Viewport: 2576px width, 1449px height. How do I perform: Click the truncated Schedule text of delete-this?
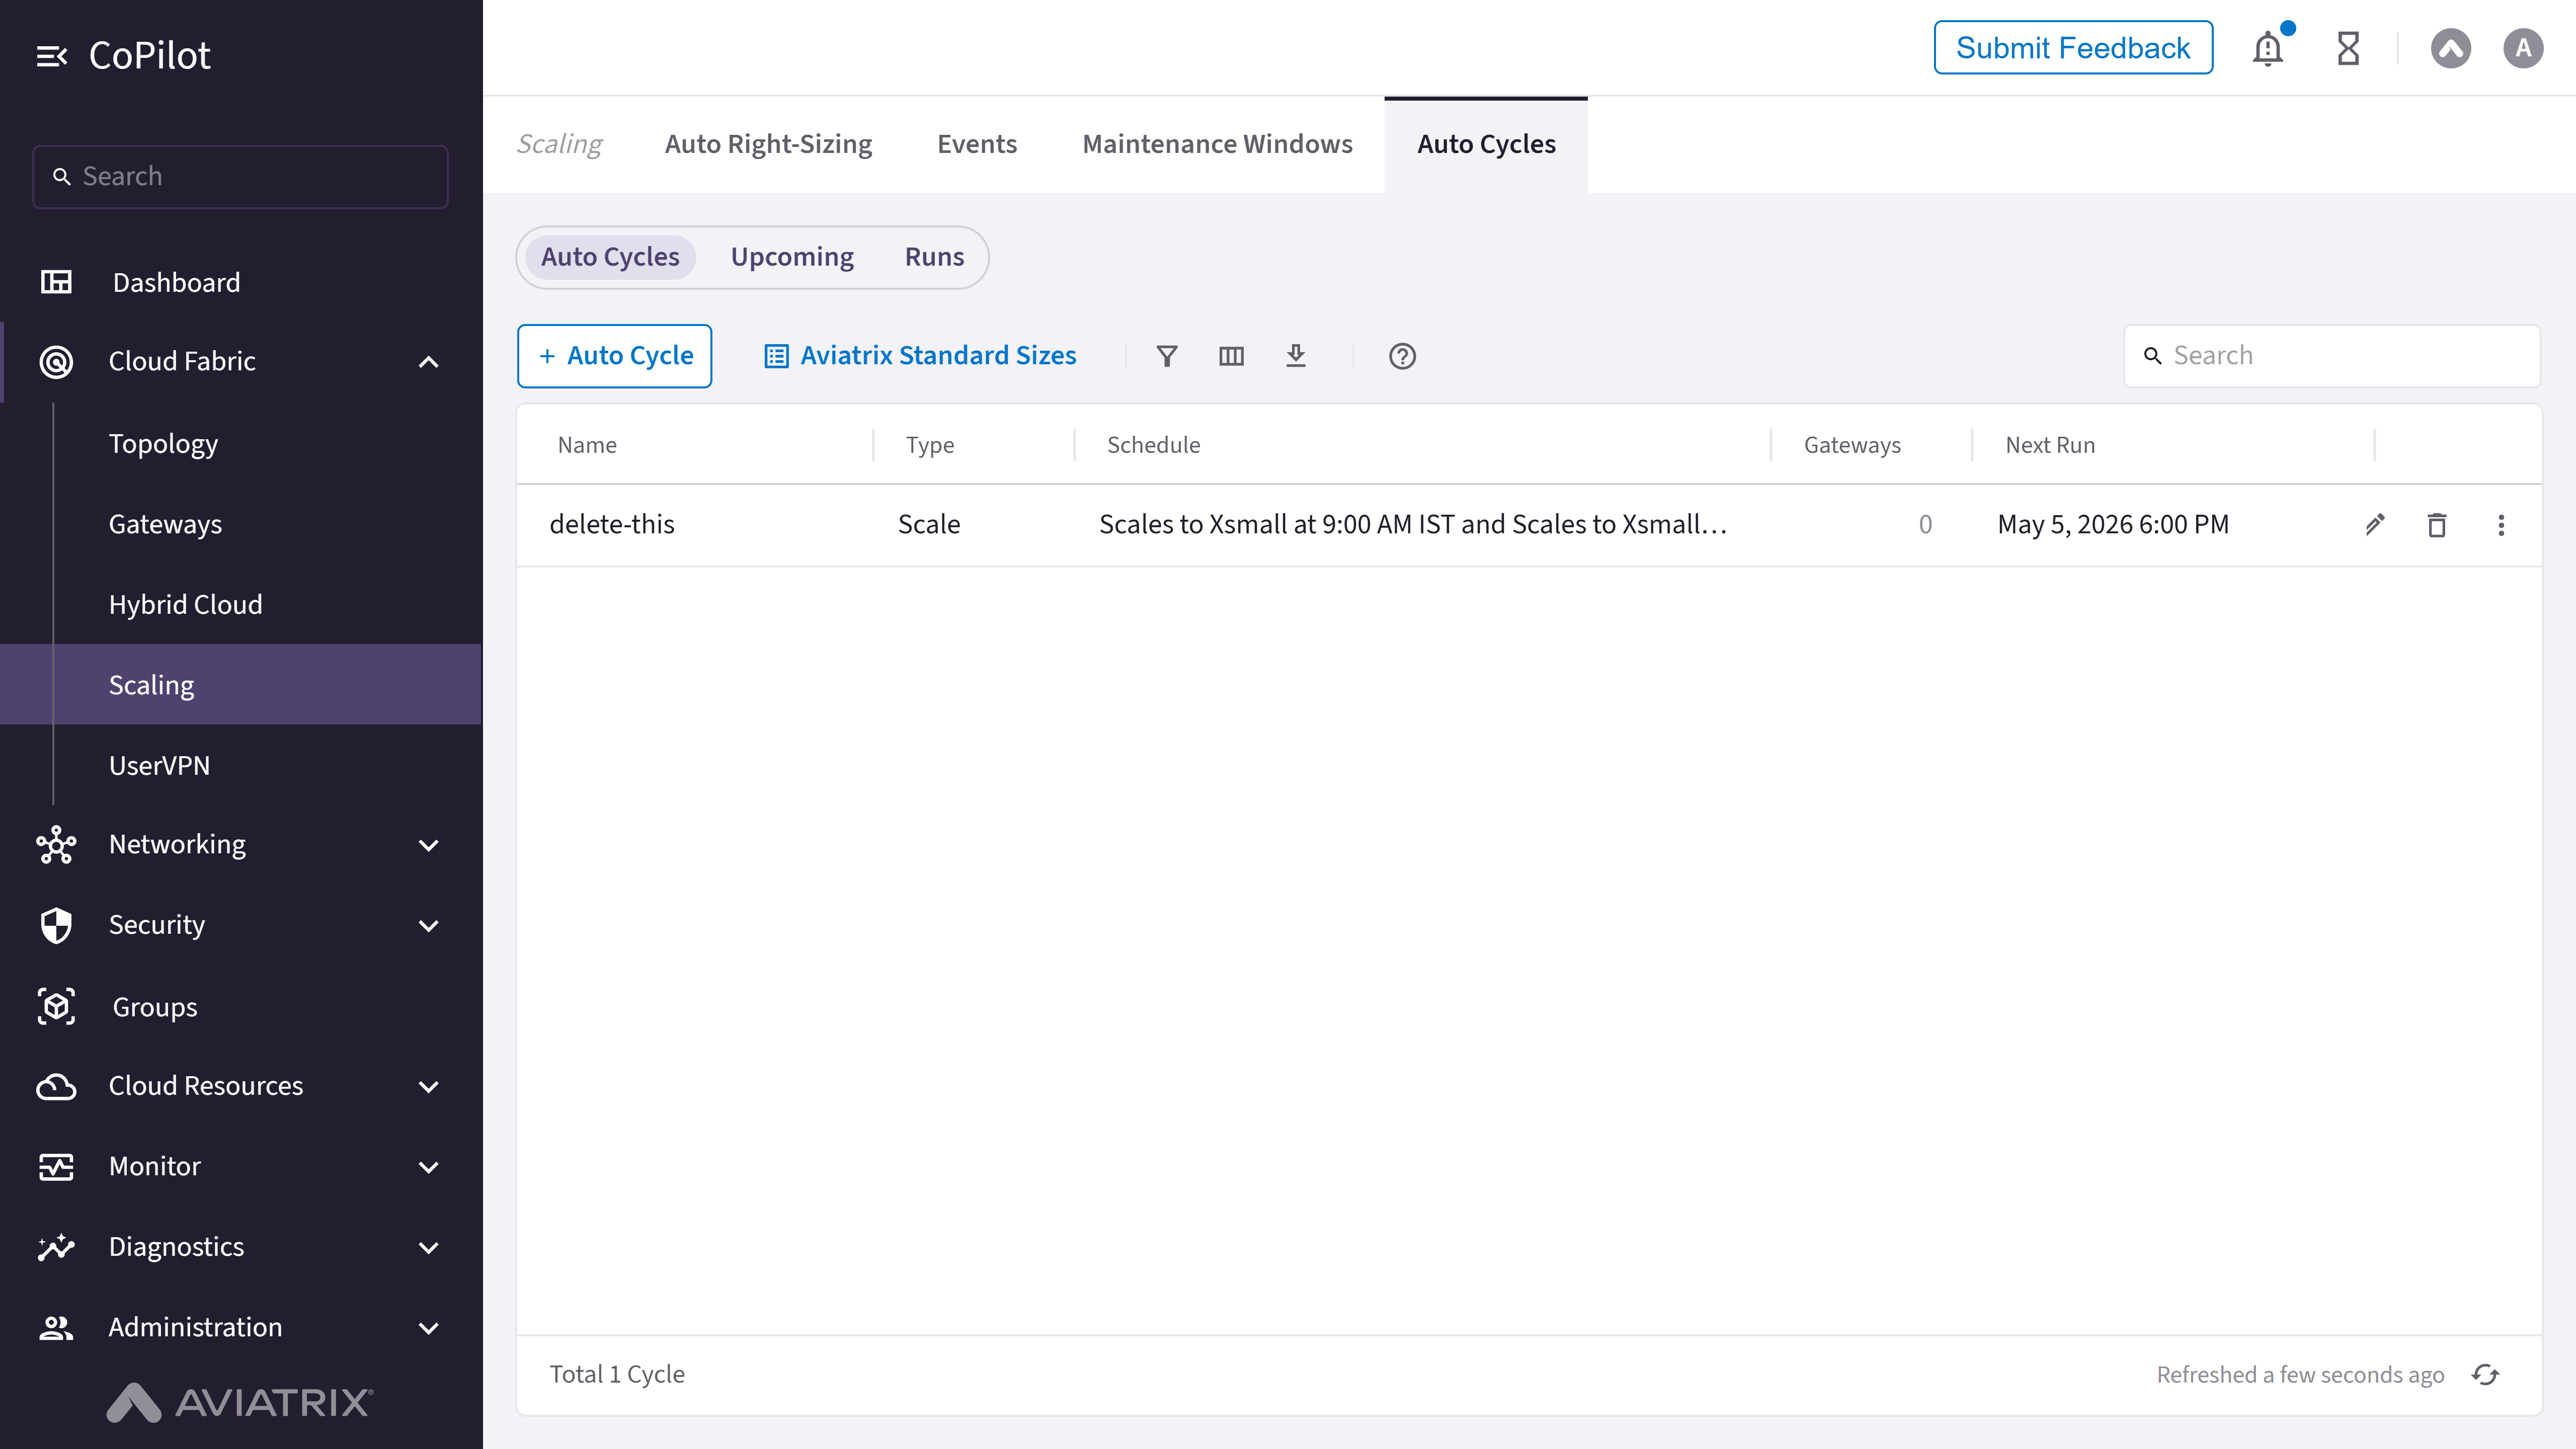point(1413,525)
